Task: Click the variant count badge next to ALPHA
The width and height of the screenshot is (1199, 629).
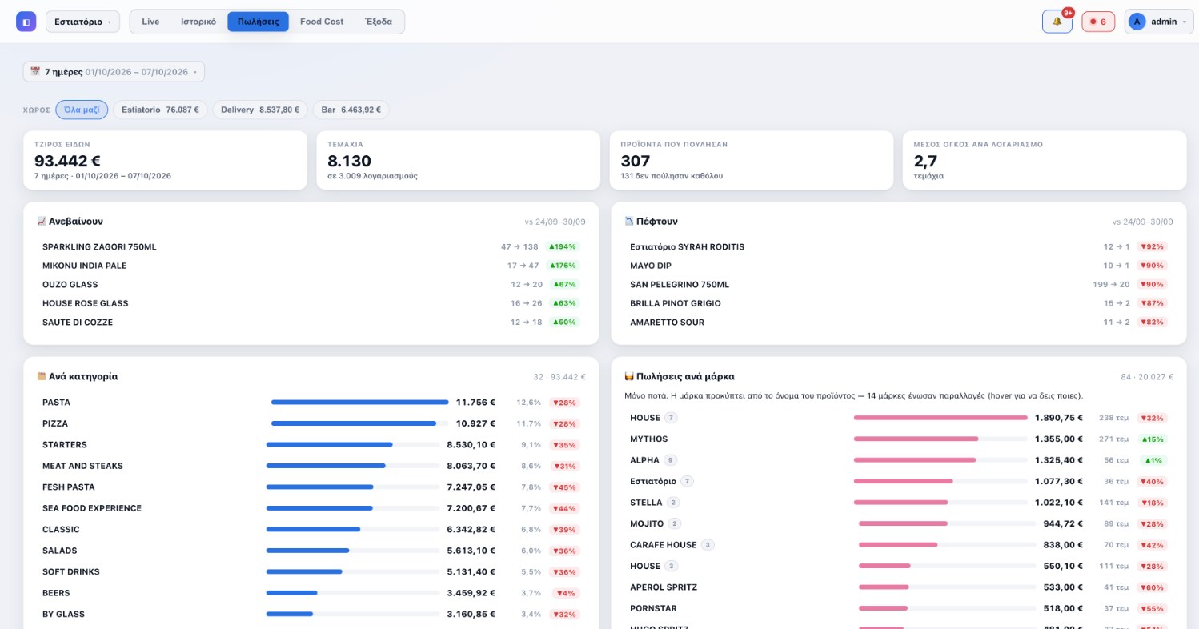Action: [x=671, y=460]
